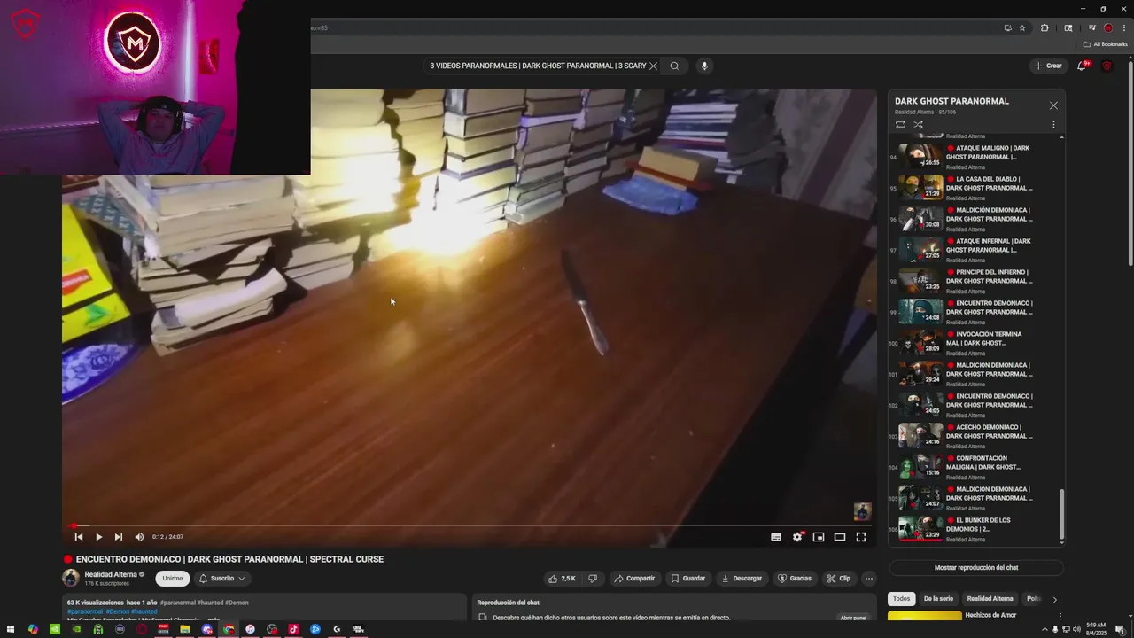This screenshot has width=1134, height=638.
Task: Like the video (2,5 K)
Action: click(x=563, y=579)
